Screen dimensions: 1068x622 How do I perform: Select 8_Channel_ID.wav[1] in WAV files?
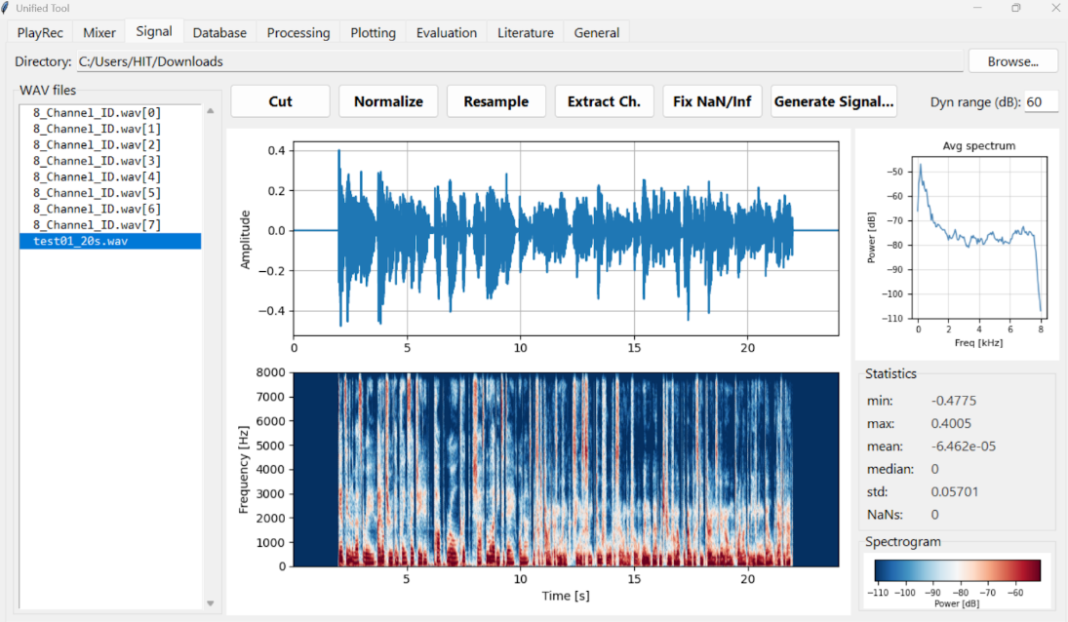[110, 129]
